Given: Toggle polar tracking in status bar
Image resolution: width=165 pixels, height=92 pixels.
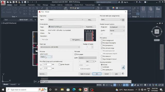Looking at the screenshot, I should click(114, 85).
